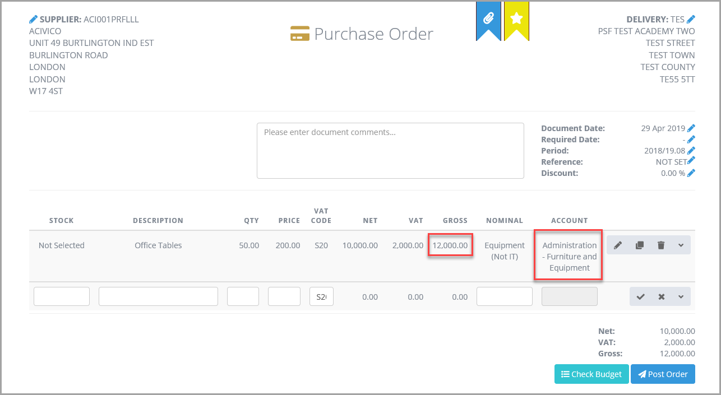Edit the Document Date pencil icon
This screenshot has width=721, height=395.
click(691, 128)
